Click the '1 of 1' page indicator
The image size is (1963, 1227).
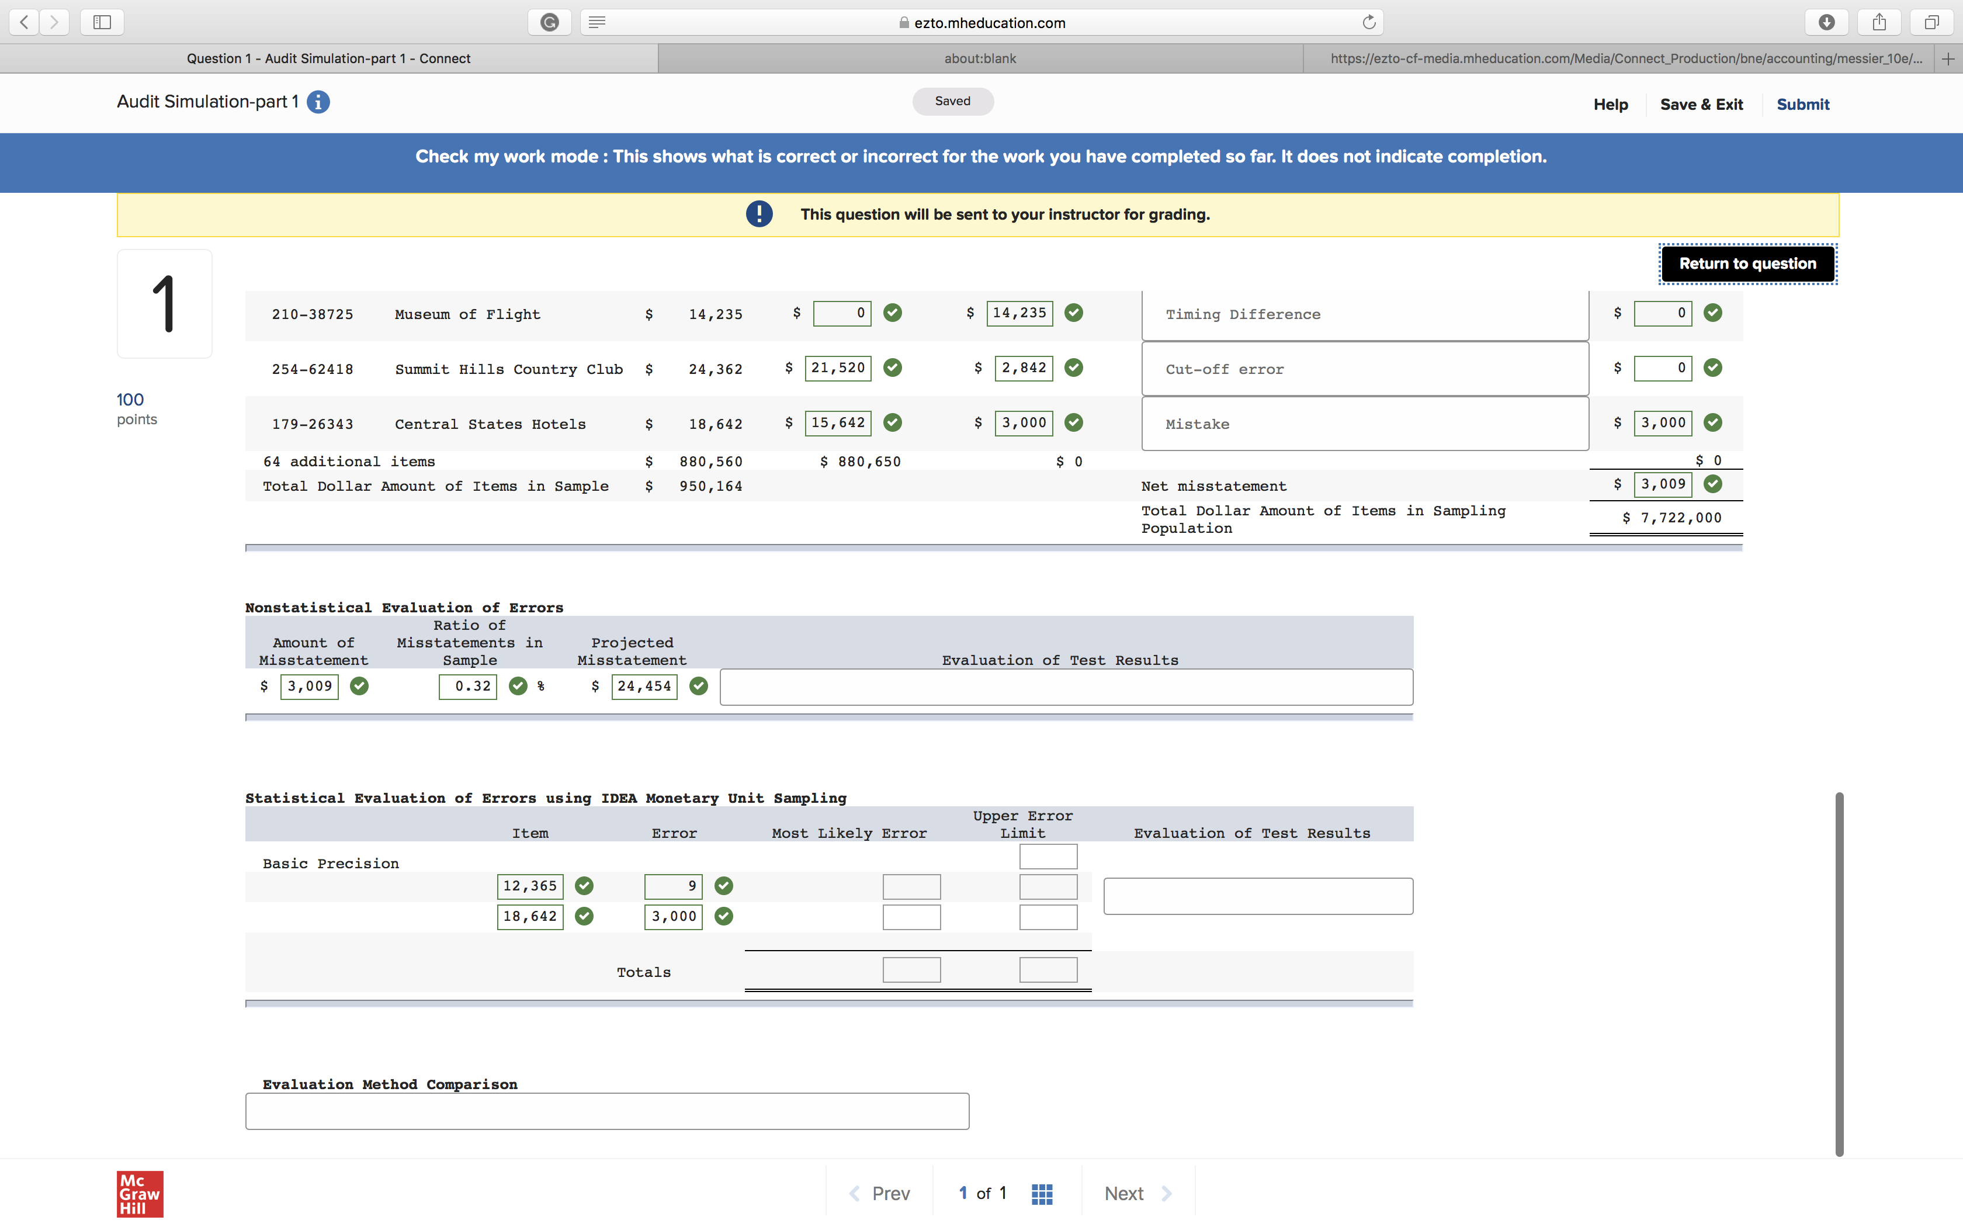point(982,1193)
